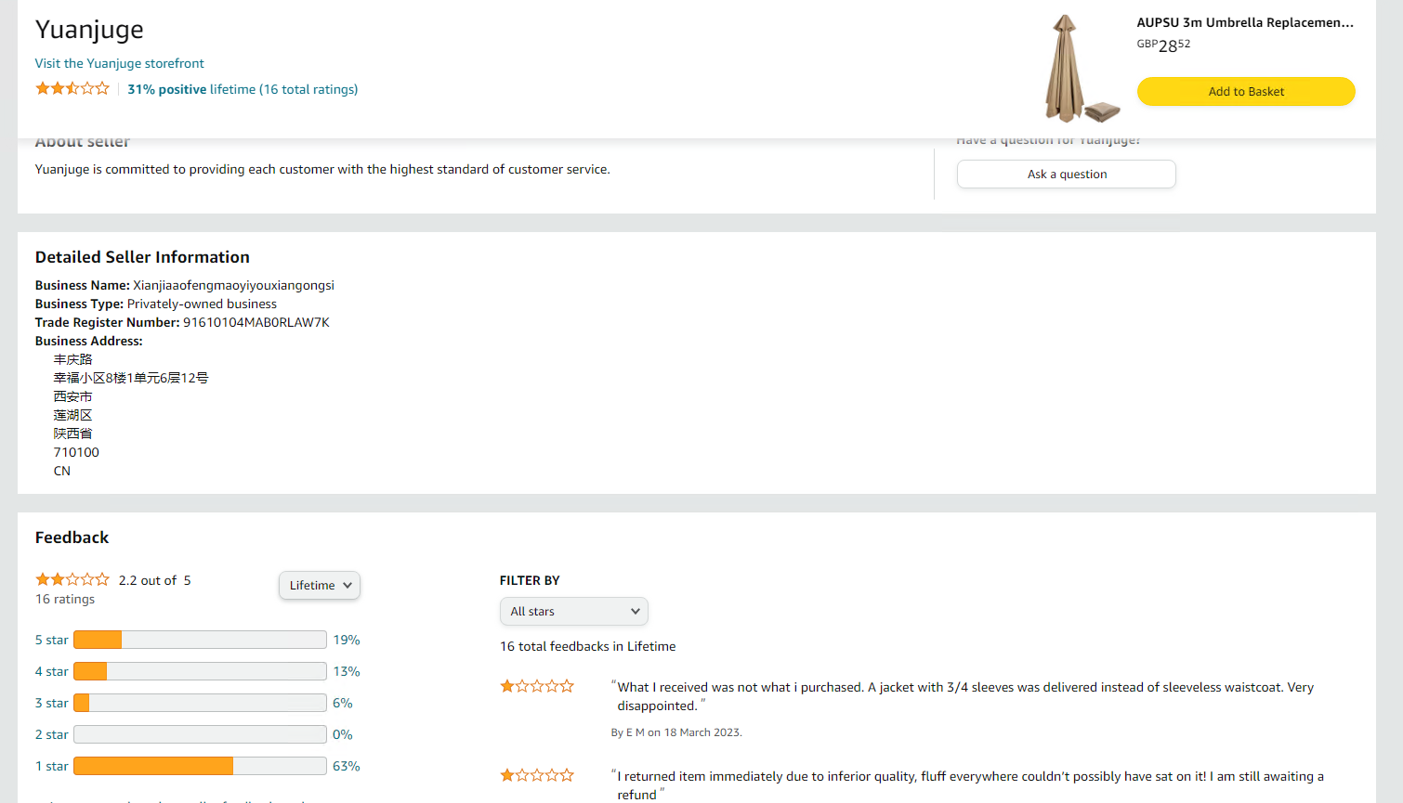Viewport: 1403px width, 803px height.
Task: Filter feedback by the 5 star label
Action: point(52,640)
